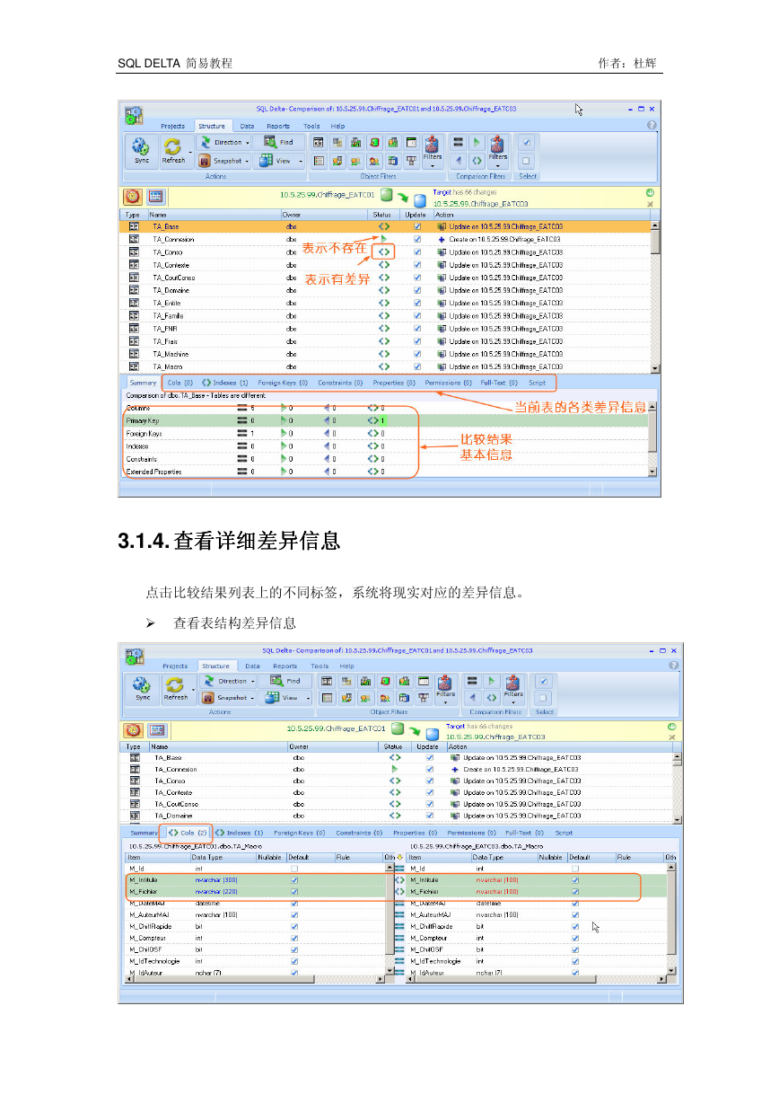Click the orange gear icon below the lower ribbon

coord(134,730)
